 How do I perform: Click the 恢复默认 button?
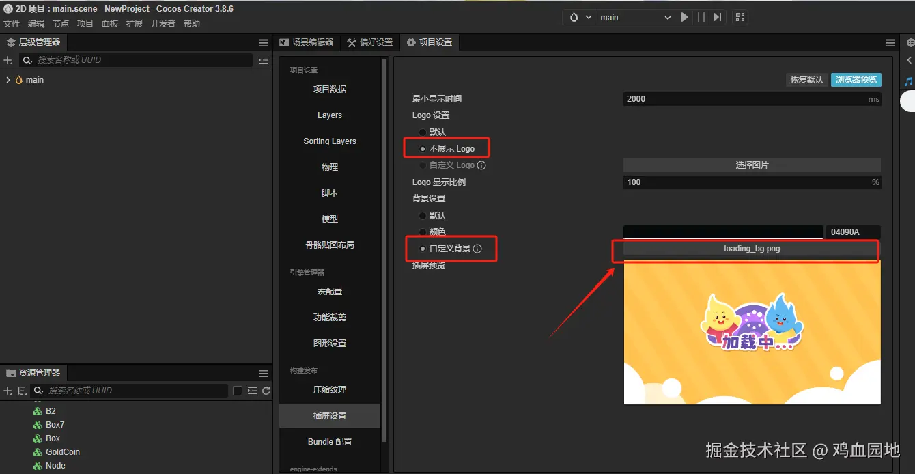[806, 80]
